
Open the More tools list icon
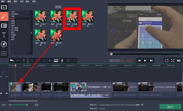pos(4,53)
